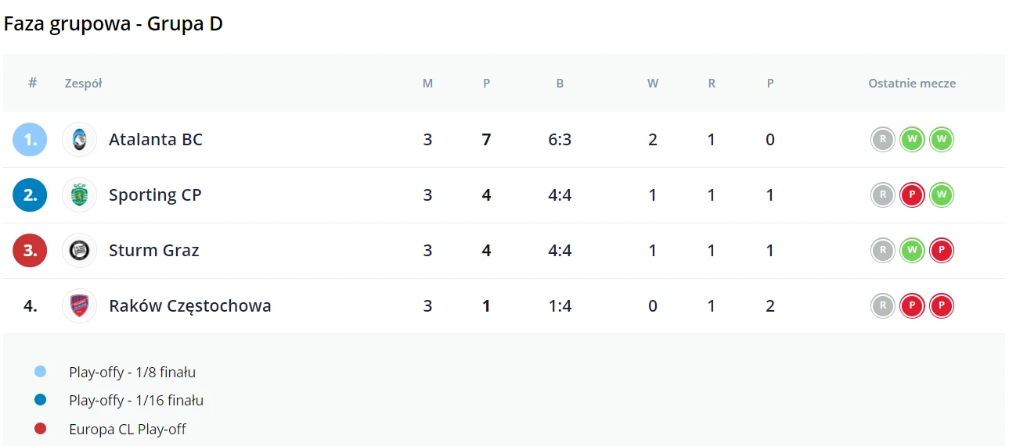Click Raków Częstochowa's grey draw badge
The image size is (1009, 446).
tap(883, 306)
